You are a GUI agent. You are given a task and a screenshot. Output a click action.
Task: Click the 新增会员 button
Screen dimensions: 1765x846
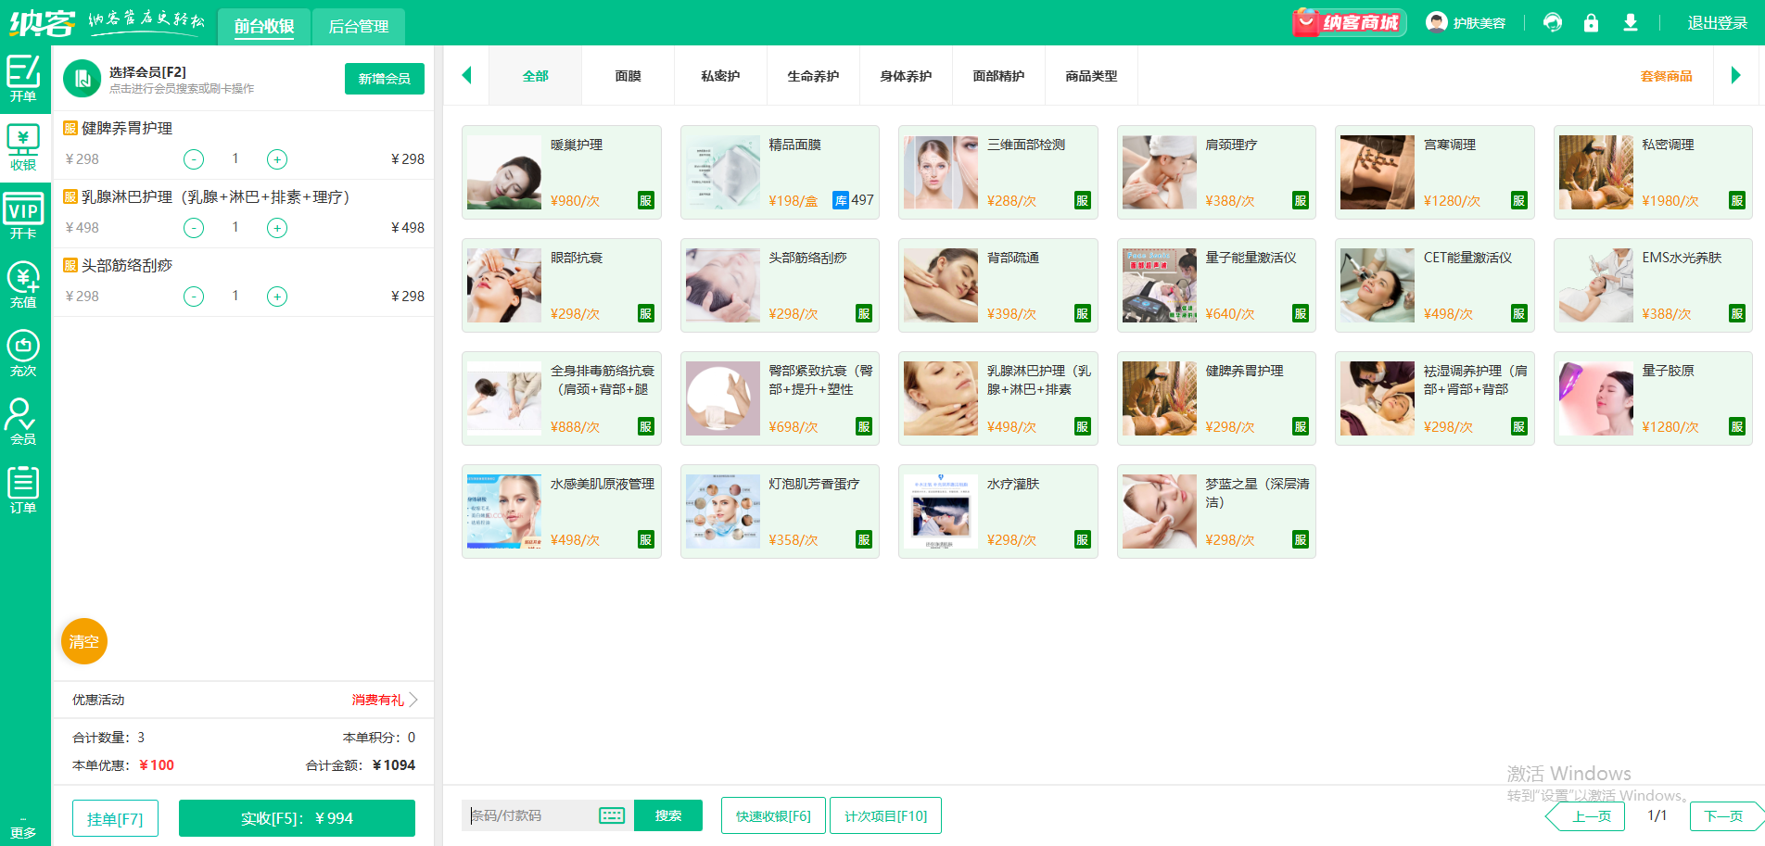[385, 79]
